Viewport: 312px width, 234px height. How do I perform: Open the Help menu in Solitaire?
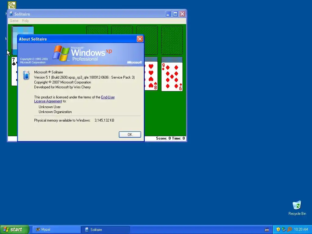point(25,21)
